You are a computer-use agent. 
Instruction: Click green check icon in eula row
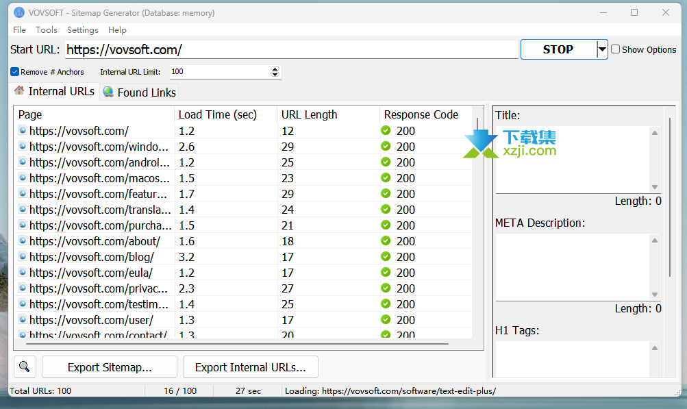tap(386, 272)
